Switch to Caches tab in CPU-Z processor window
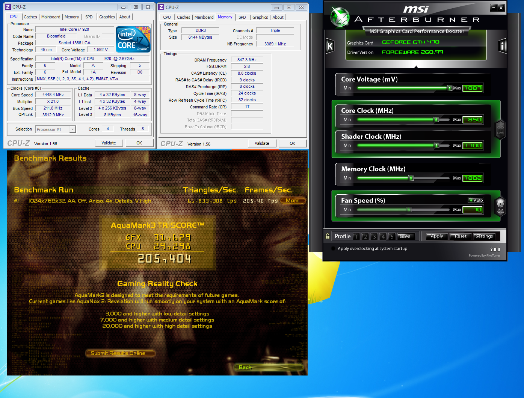Image resolution: width=524 pixels, height=398 pixels. tap(30, 17)
